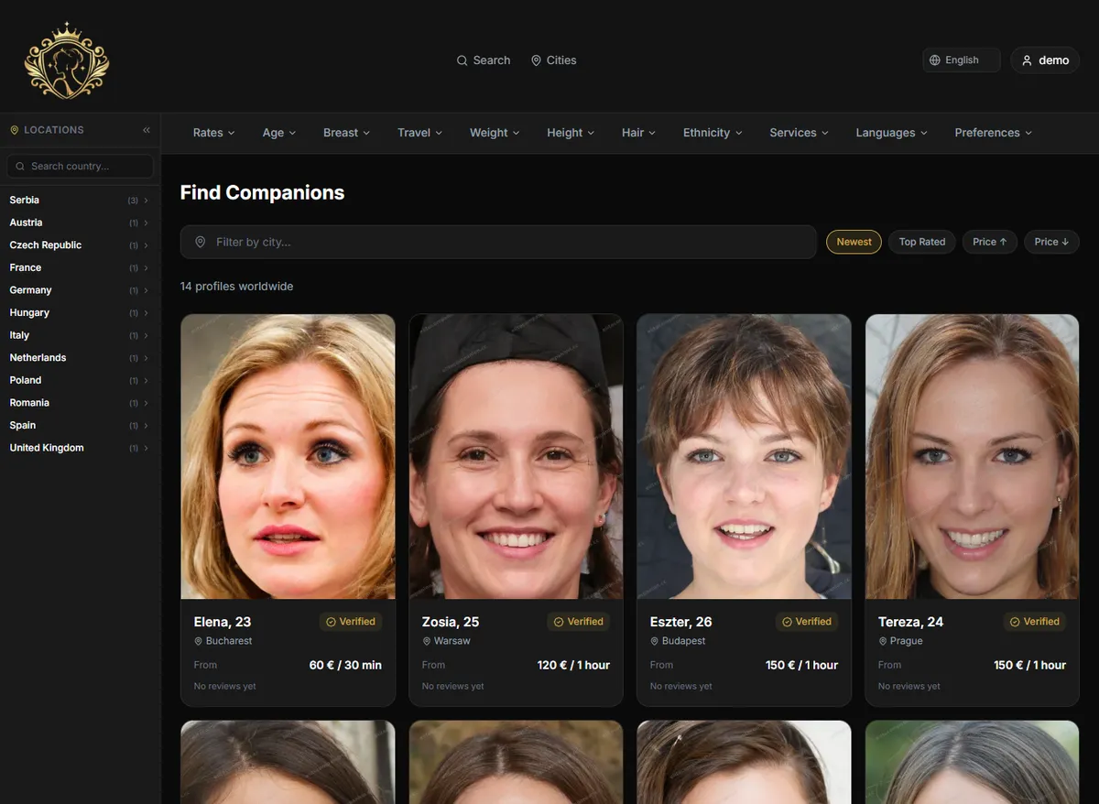This screenshot has height=804, width=1099.
Task: Click the Verified badge on Eszter's card
Action: 806,622
